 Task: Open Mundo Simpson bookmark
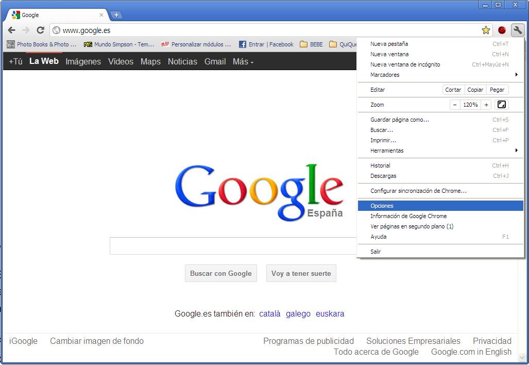coord(119,44)
